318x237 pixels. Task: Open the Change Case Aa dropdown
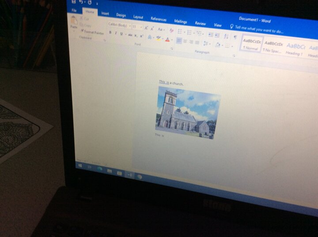[161, 30]
